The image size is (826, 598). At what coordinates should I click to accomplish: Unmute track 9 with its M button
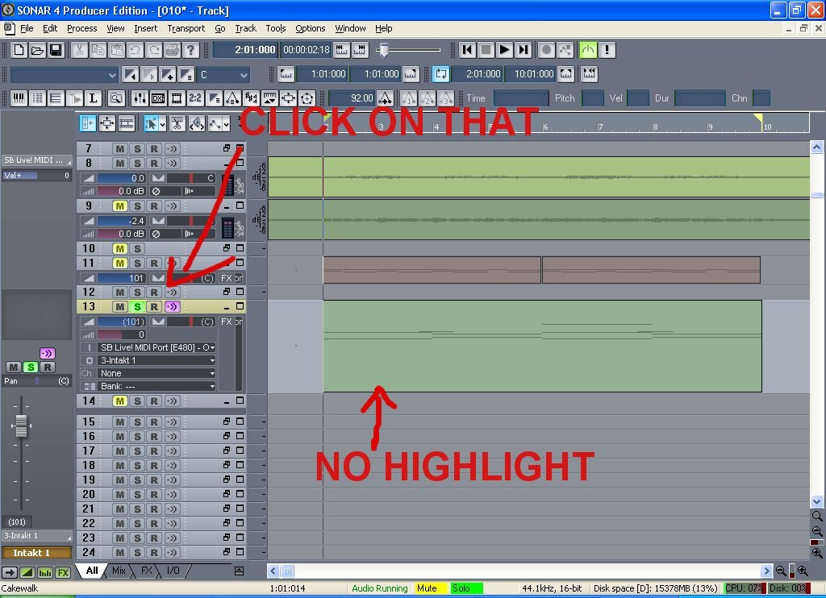click(120, 206)
